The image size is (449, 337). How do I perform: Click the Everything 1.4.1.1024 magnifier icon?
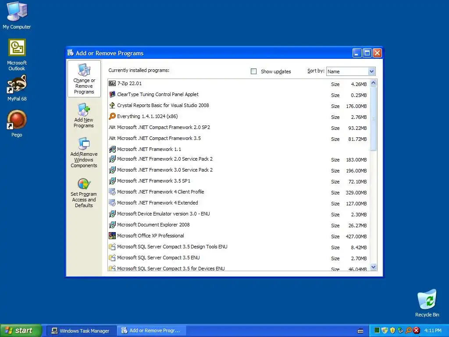click(x=112, y=116)
